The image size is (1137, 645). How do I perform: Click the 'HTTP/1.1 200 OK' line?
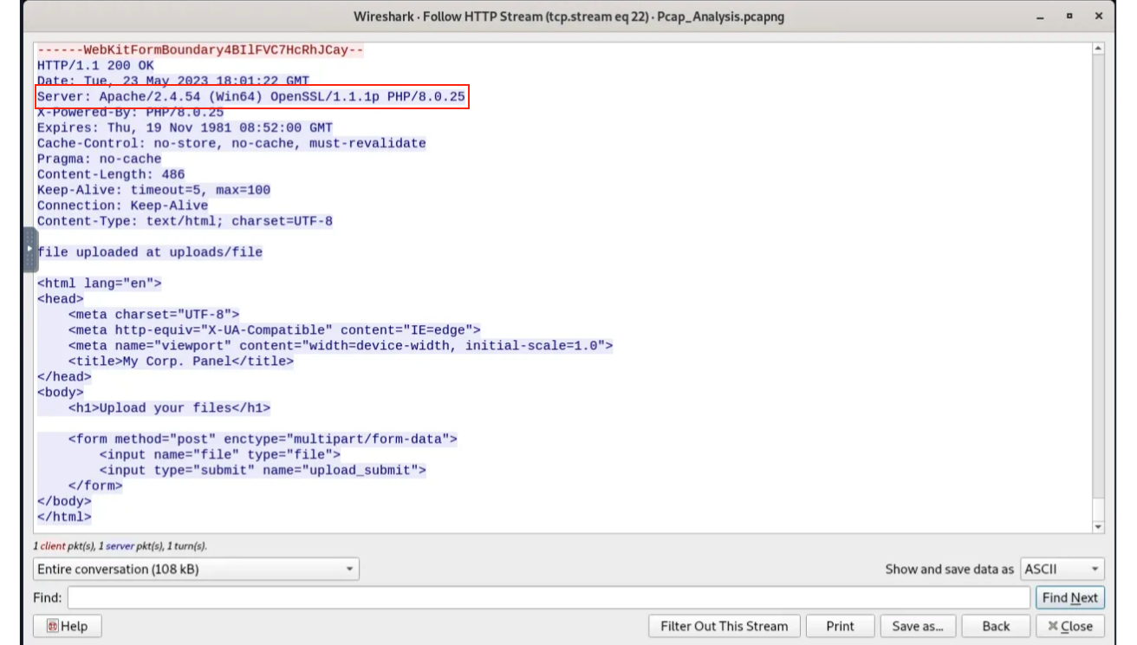point(95,65)
